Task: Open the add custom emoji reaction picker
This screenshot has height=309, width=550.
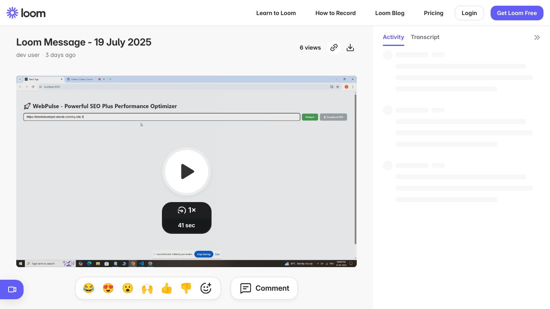Action: pyautogui.click(x=206, y=288)
